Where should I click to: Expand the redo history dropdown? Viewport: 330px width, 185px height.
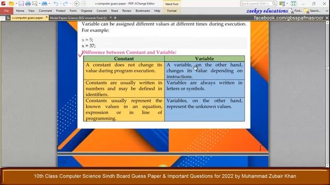[70, 4]
